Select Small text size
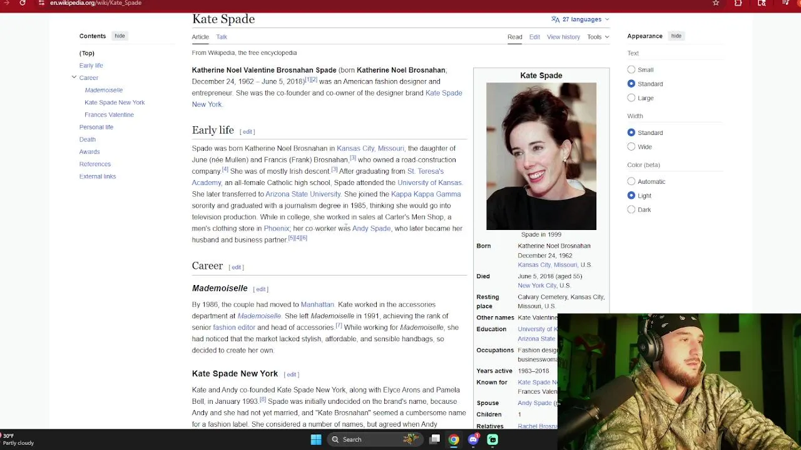Screen dimensions: 801x450 [x=631, y=70]
